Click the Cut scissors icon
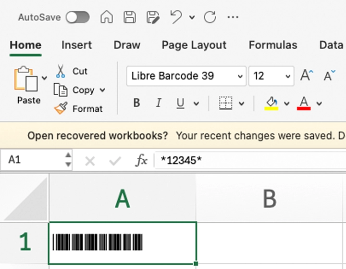 point(61,71)
